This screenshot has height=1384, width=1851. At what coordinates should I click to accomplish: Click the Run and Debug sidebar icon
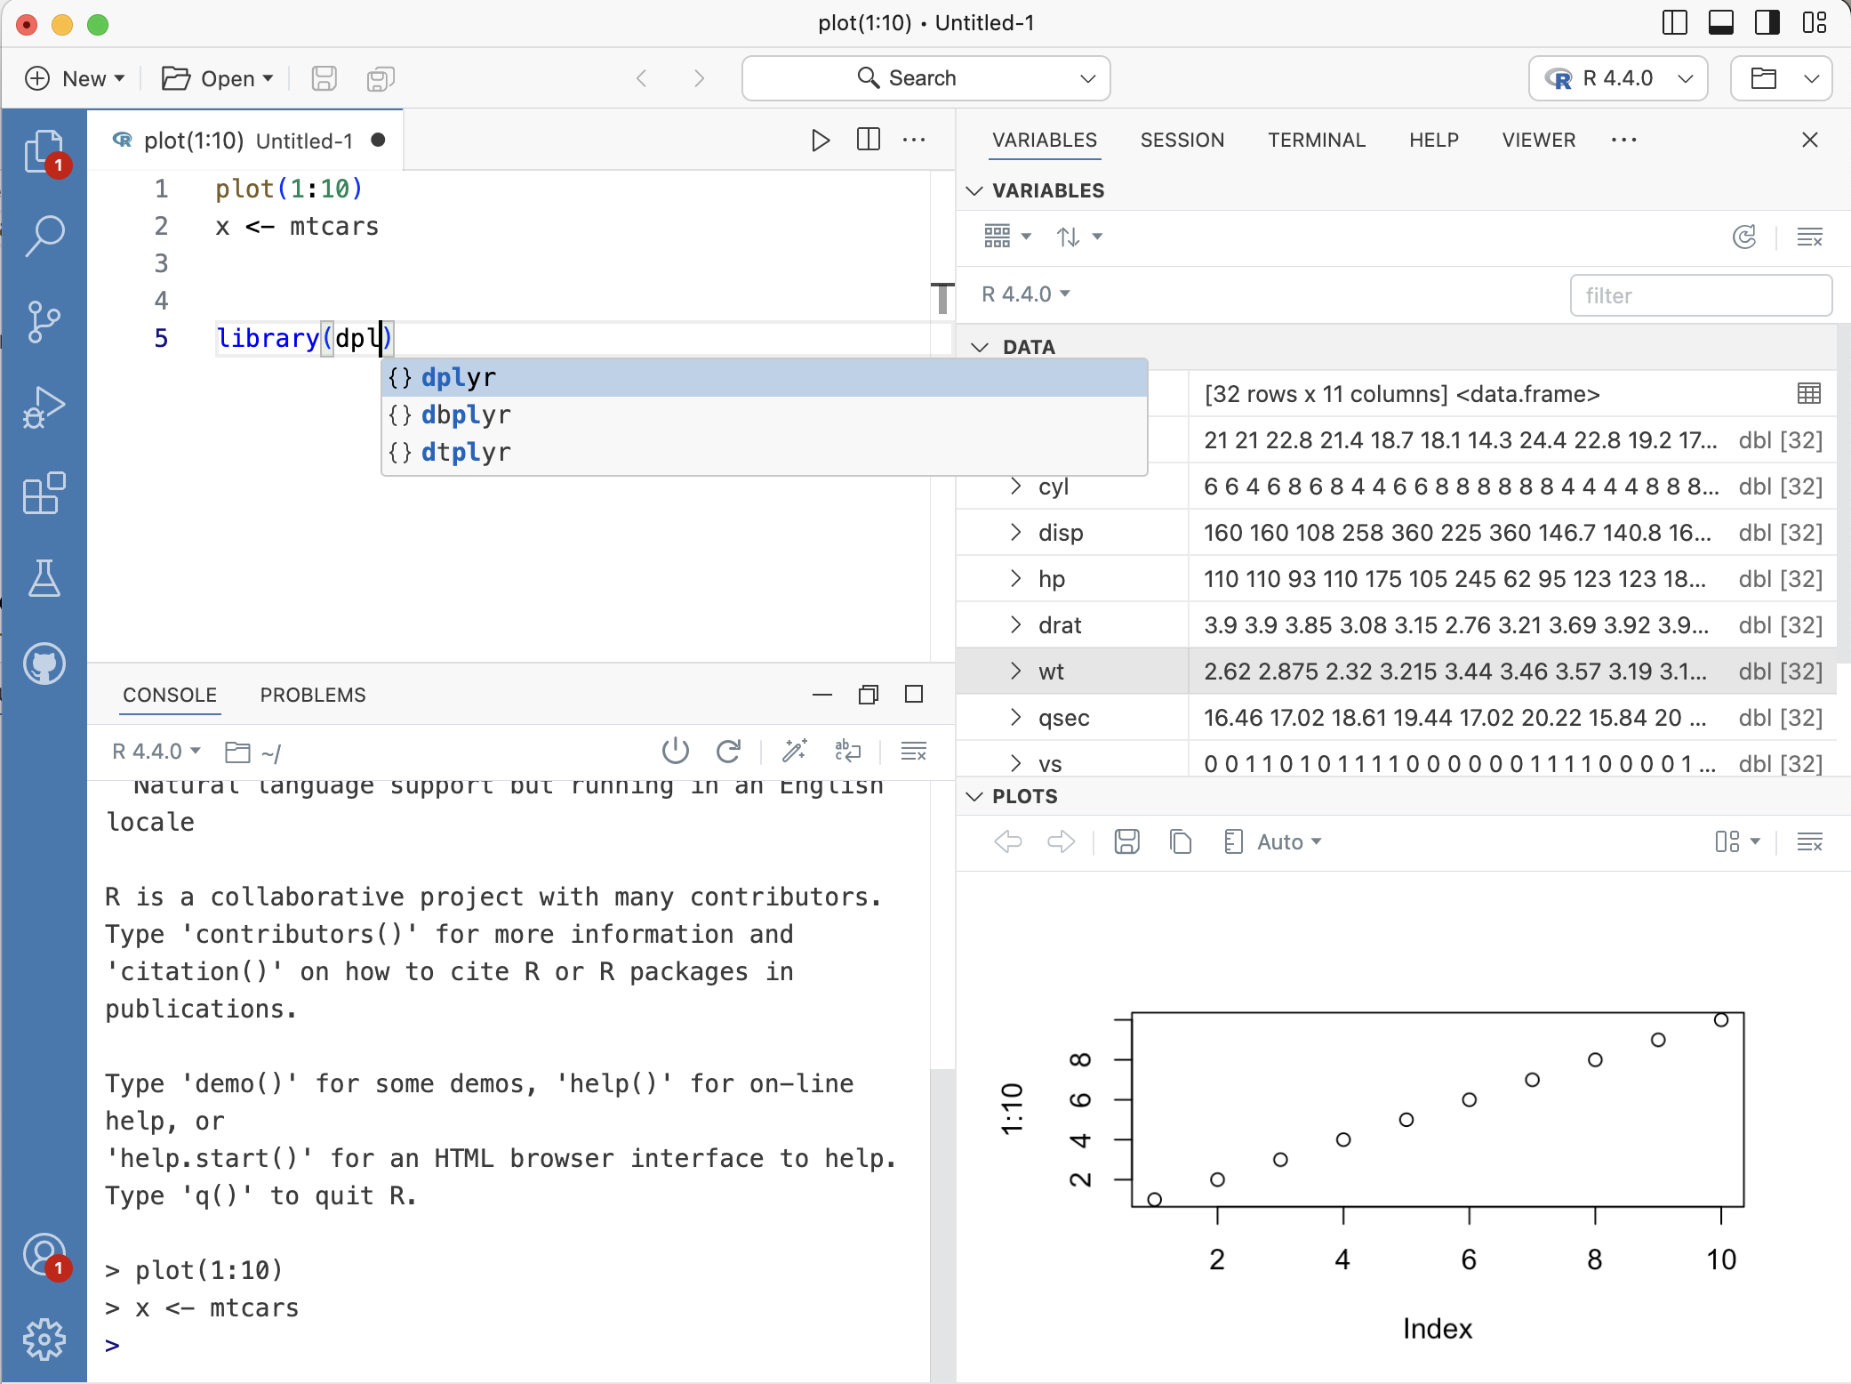click(44, 407)
